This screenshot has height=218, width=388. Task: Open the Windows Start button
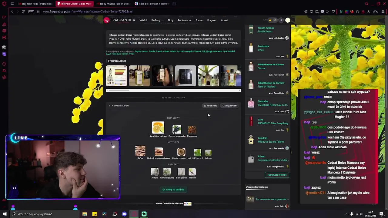pos(5,214)
